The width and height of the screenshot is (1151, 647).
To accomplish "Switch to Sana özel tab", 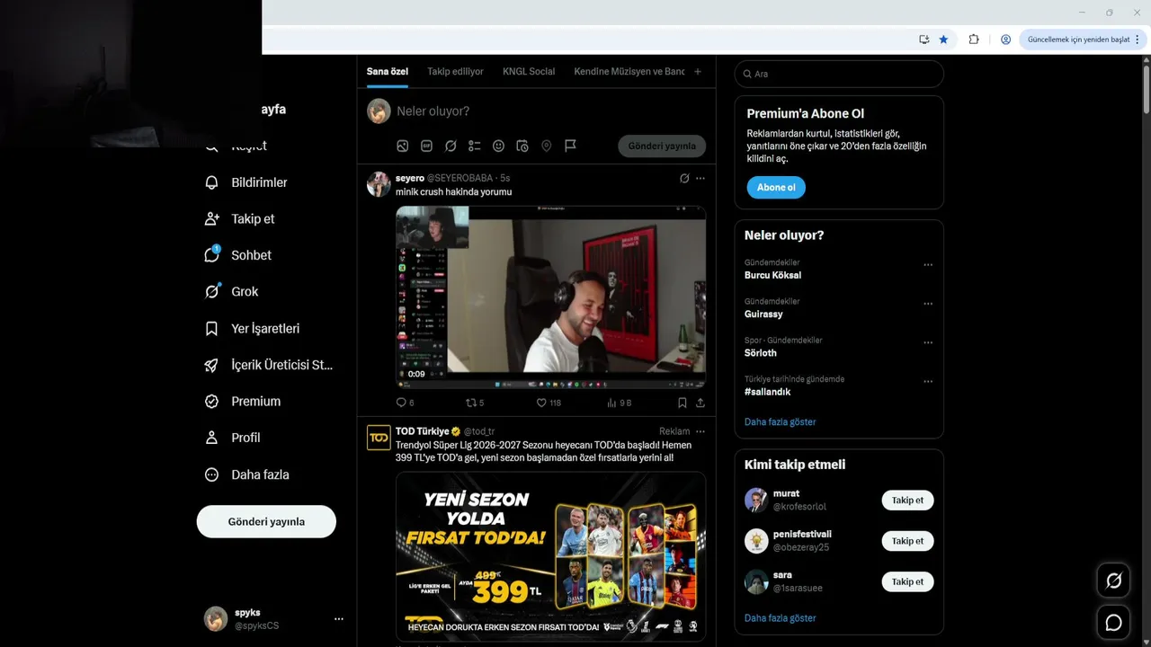I will tap(388, 71).
